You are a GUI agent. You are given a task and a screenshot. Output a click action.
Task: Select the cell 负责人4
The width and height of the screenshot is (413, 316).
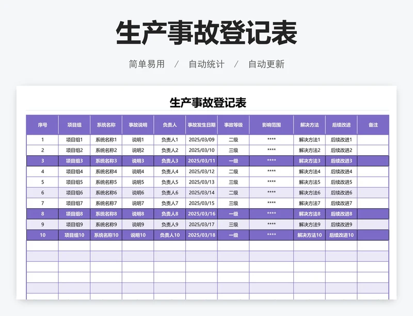tap(170, 172)
